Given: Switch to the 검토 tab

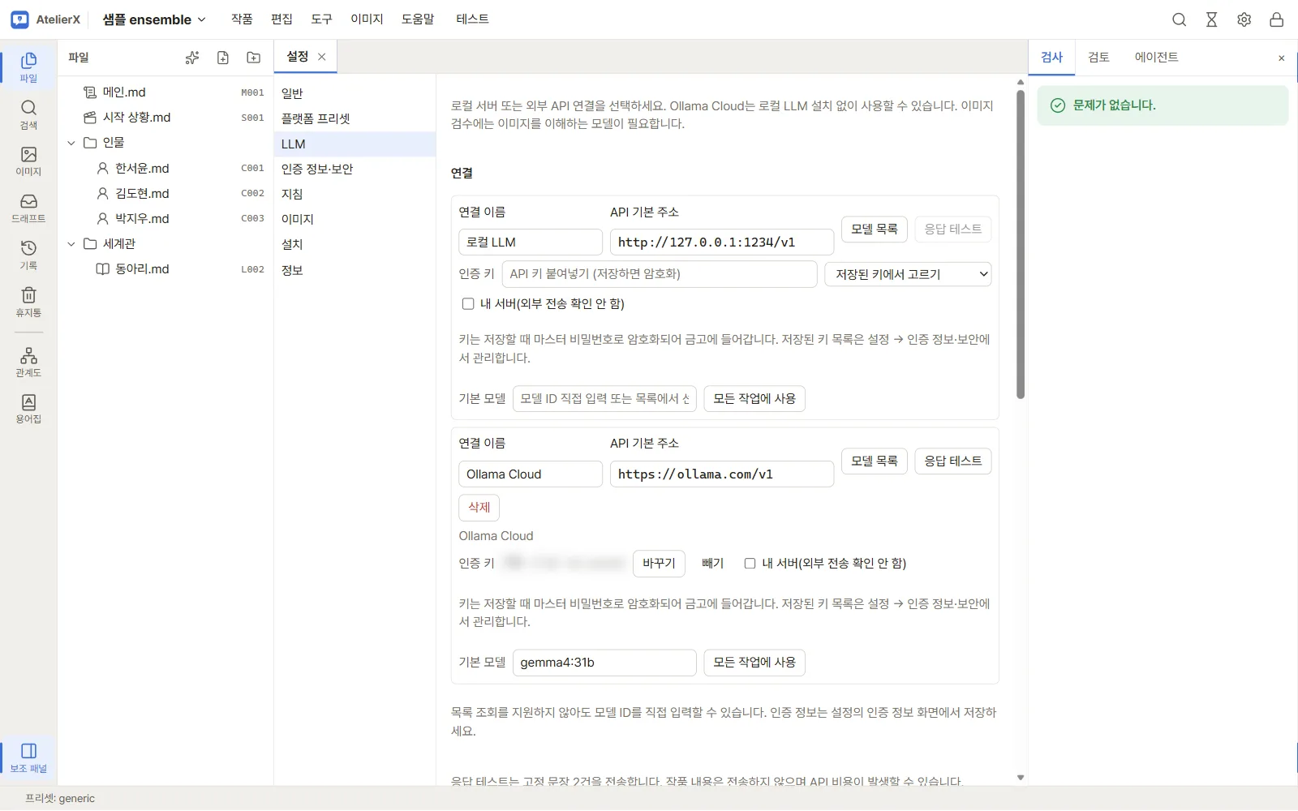Looking at the screenshot, I should click(1098, 58).
